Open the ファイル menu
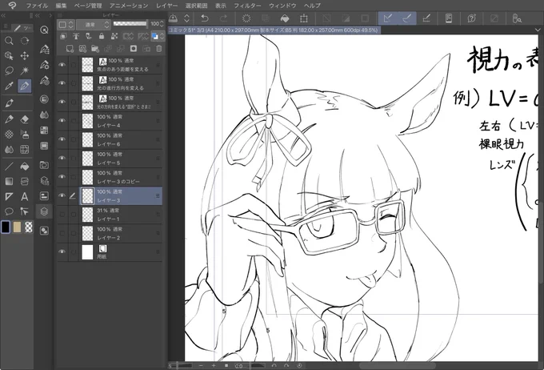The image size is (544, 370). (37, 6)
